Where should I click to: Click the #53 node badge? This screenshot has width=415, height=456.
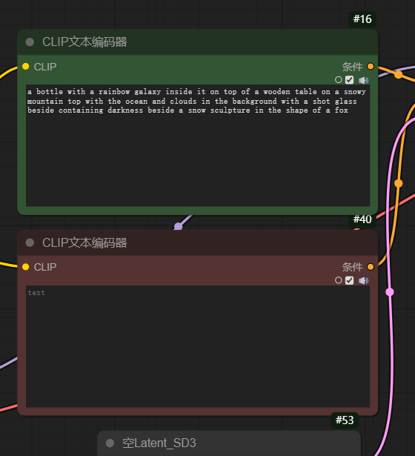[345, 420]
